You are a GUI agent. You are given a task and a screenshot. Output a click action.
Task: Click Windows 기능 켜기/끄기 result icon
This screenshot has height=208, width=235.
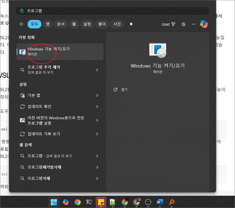click(22, 52)
